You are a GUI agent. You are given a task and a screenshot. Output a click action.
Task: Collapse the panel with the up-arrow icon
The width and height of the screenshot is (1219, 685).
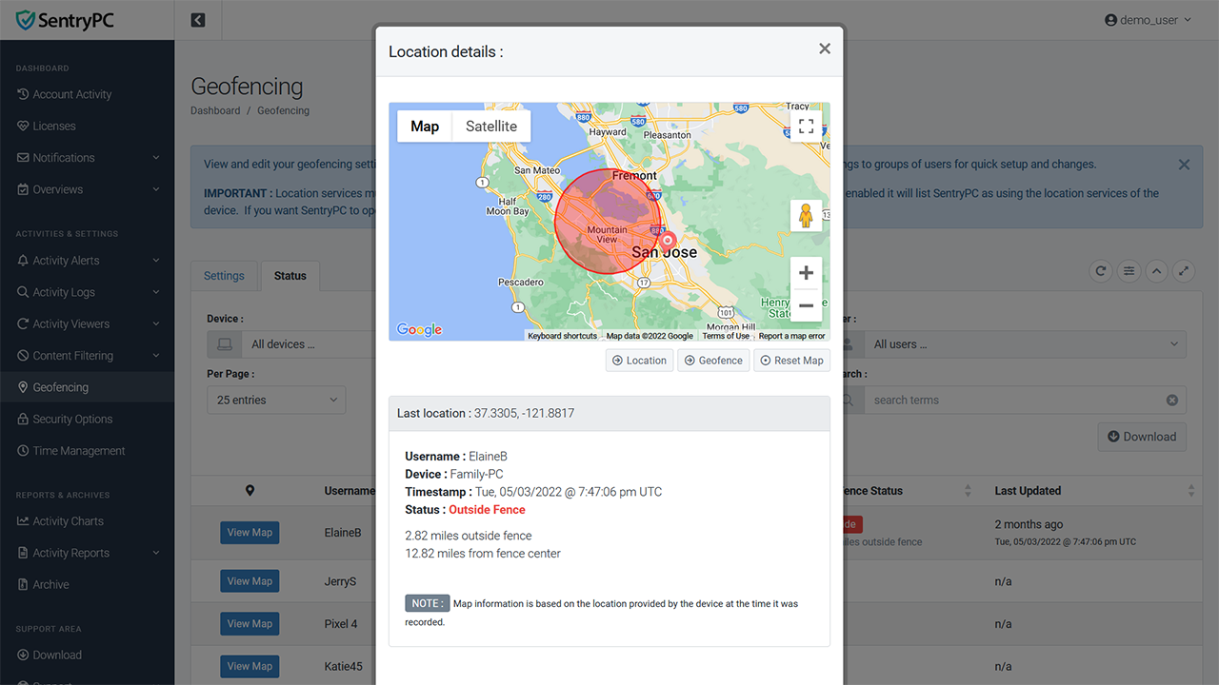(x=1156, y=271)
